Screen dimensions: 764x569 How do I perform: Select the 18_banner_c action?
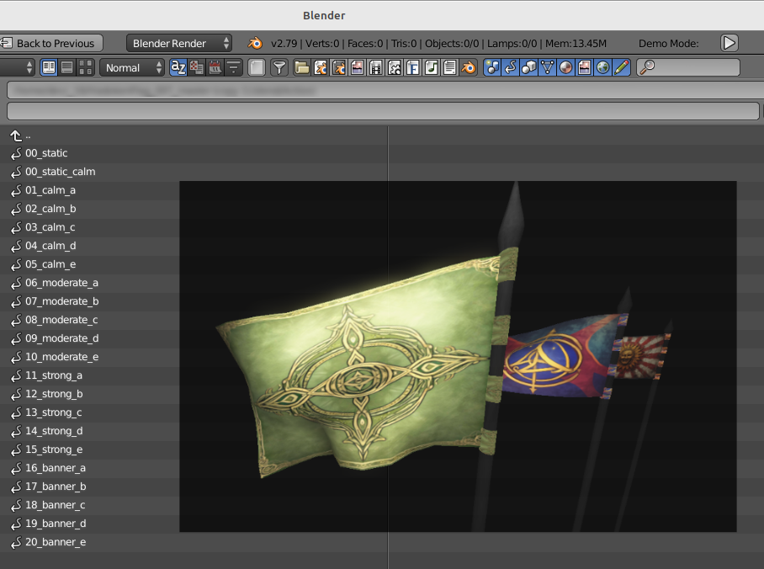point(55,505)
